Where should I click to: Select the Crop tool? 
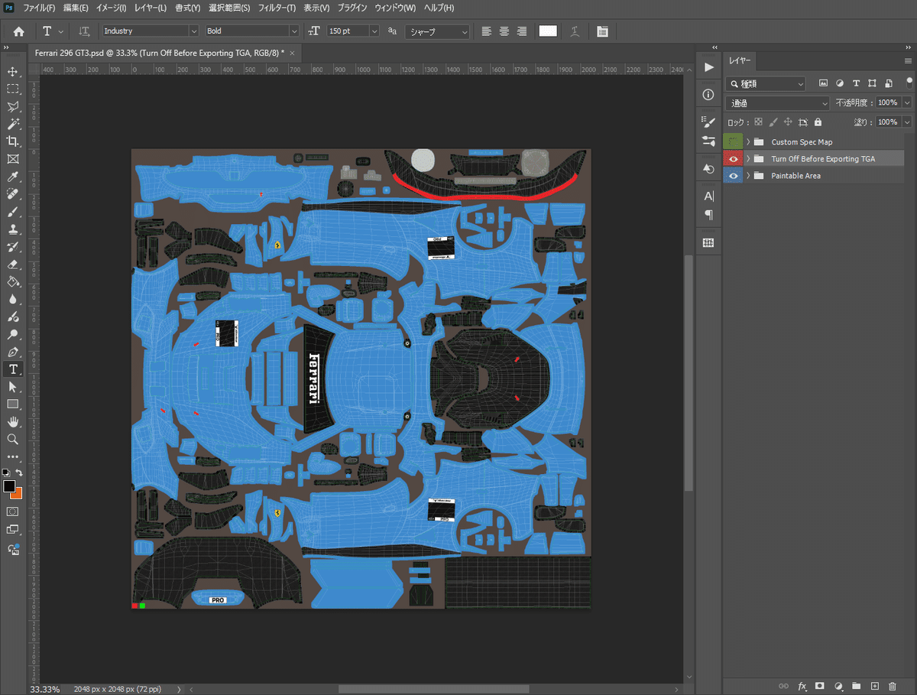pos(13,141)
